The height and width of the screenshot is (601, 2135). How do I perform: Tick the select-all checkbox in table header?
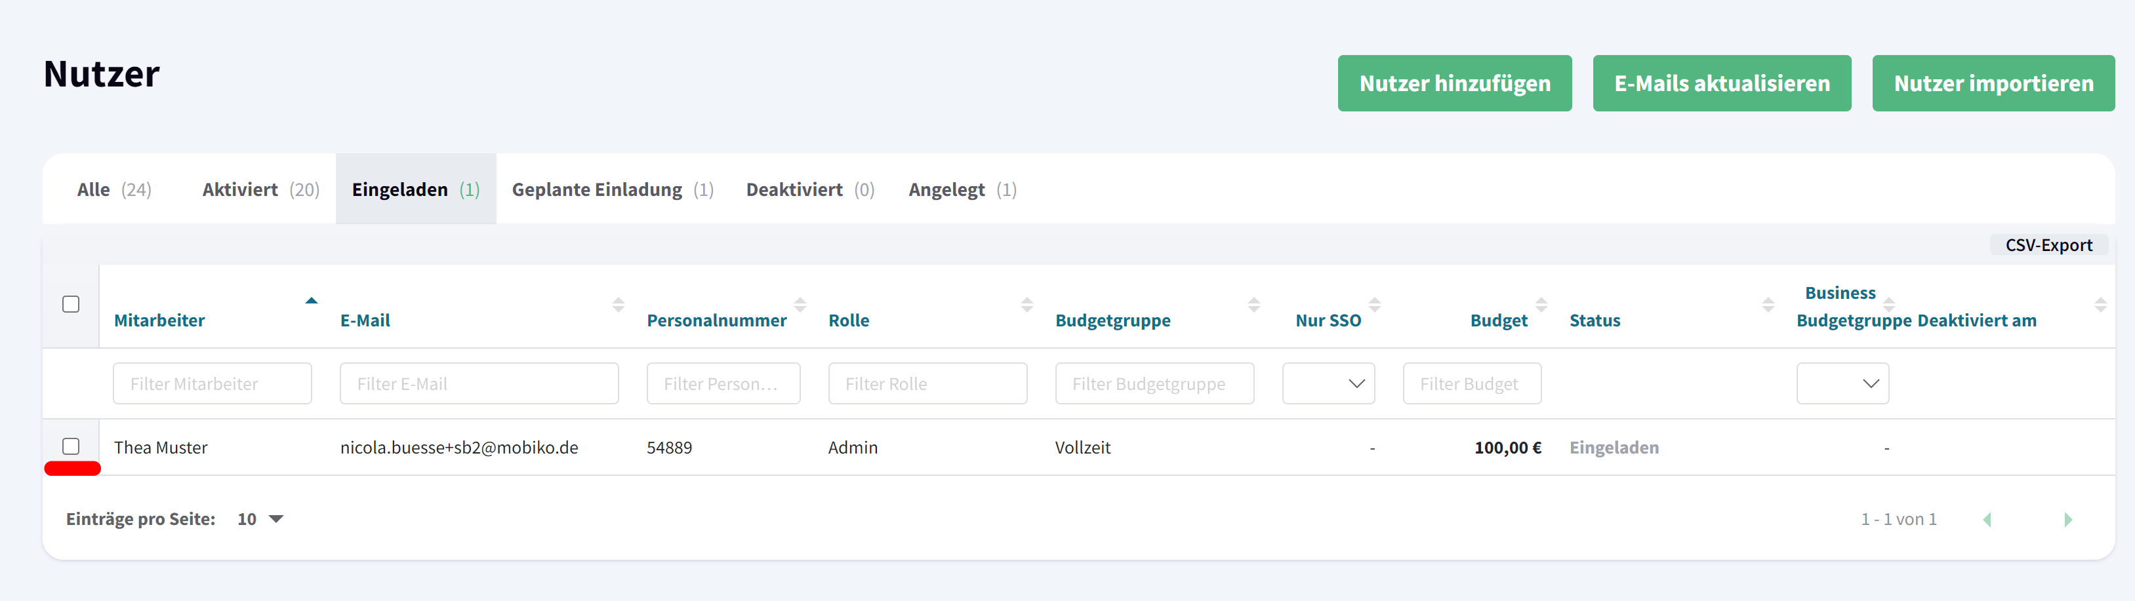71,305
